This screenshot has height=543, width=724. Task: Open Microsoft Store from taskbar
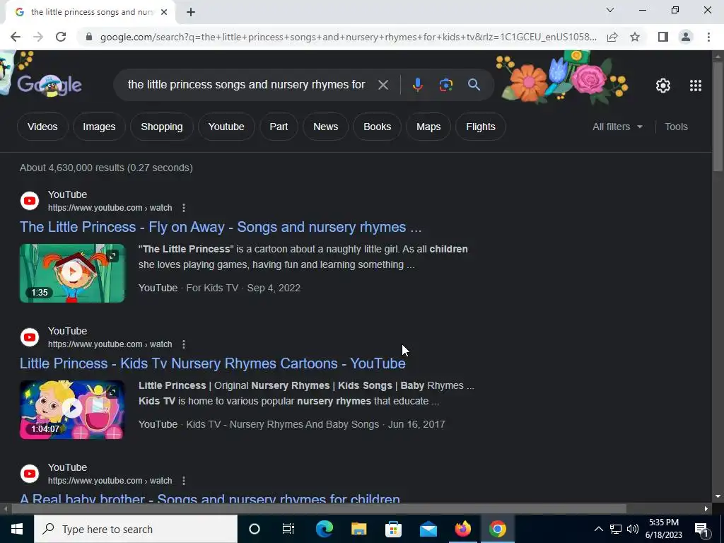coord(393,529)
